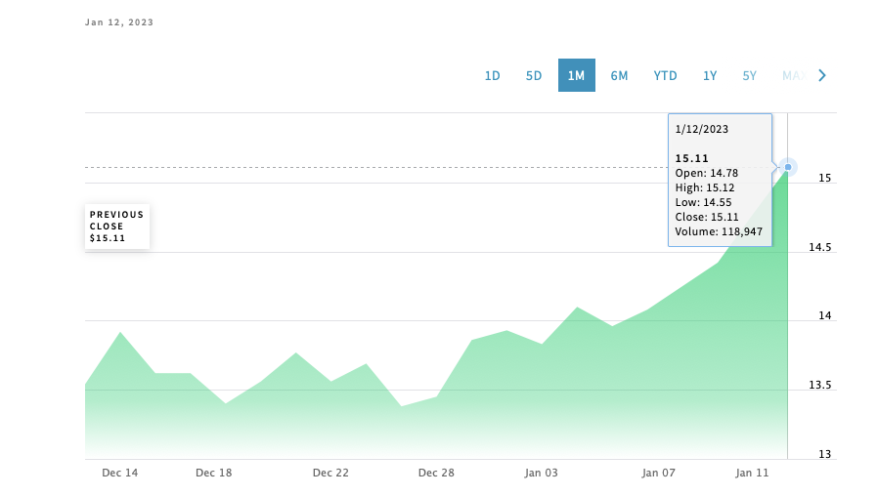Switch chart to 5D range
878x496 pixels.
[x=534, y=75]
